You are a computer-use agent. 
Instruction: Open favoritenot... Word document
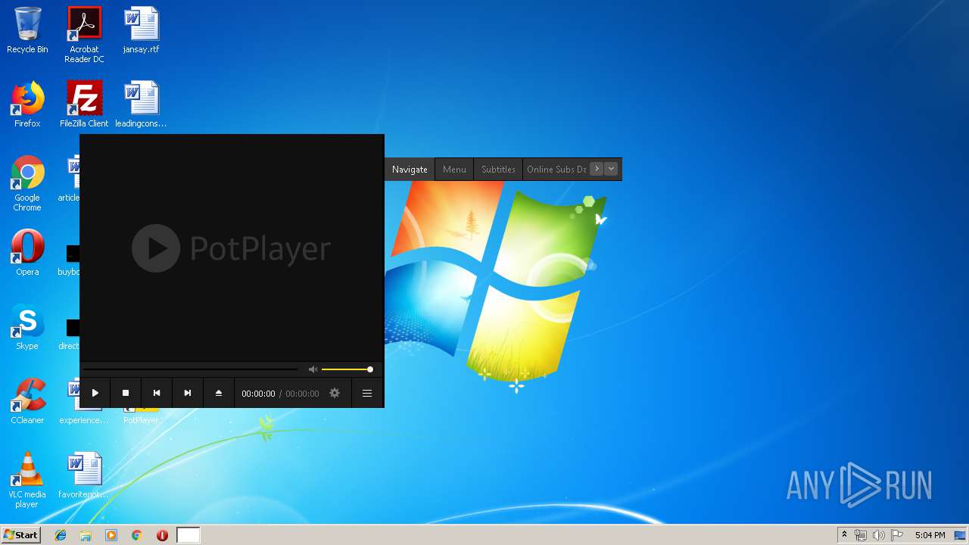pyautogui.click(x=84, y=475)
